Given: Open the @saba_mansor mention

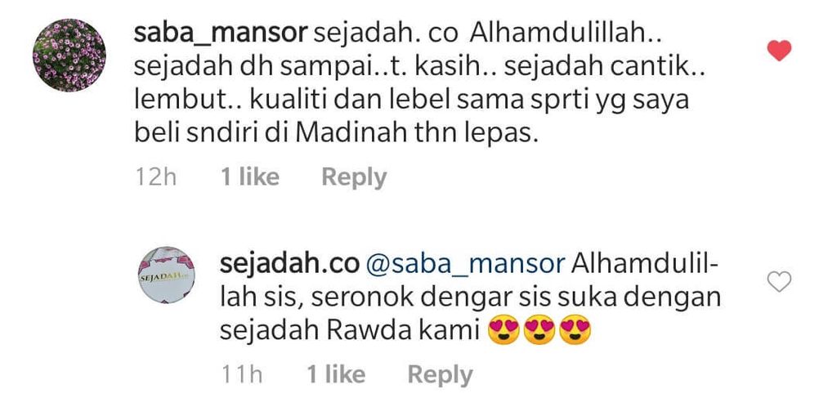Looking at the screenshot, I should click(x=466, y=266).
